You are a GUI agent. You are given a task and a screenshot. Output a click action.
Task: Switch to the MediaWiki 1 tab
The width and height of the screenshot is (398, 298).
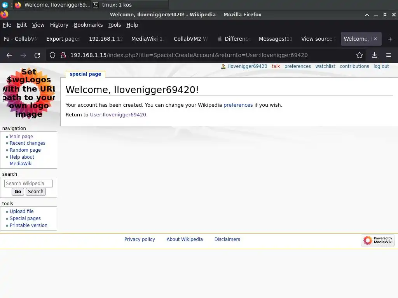coord(148,39)
